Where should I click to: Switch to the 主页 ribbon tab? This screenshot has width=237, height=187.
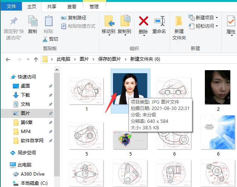click(32, 6)
